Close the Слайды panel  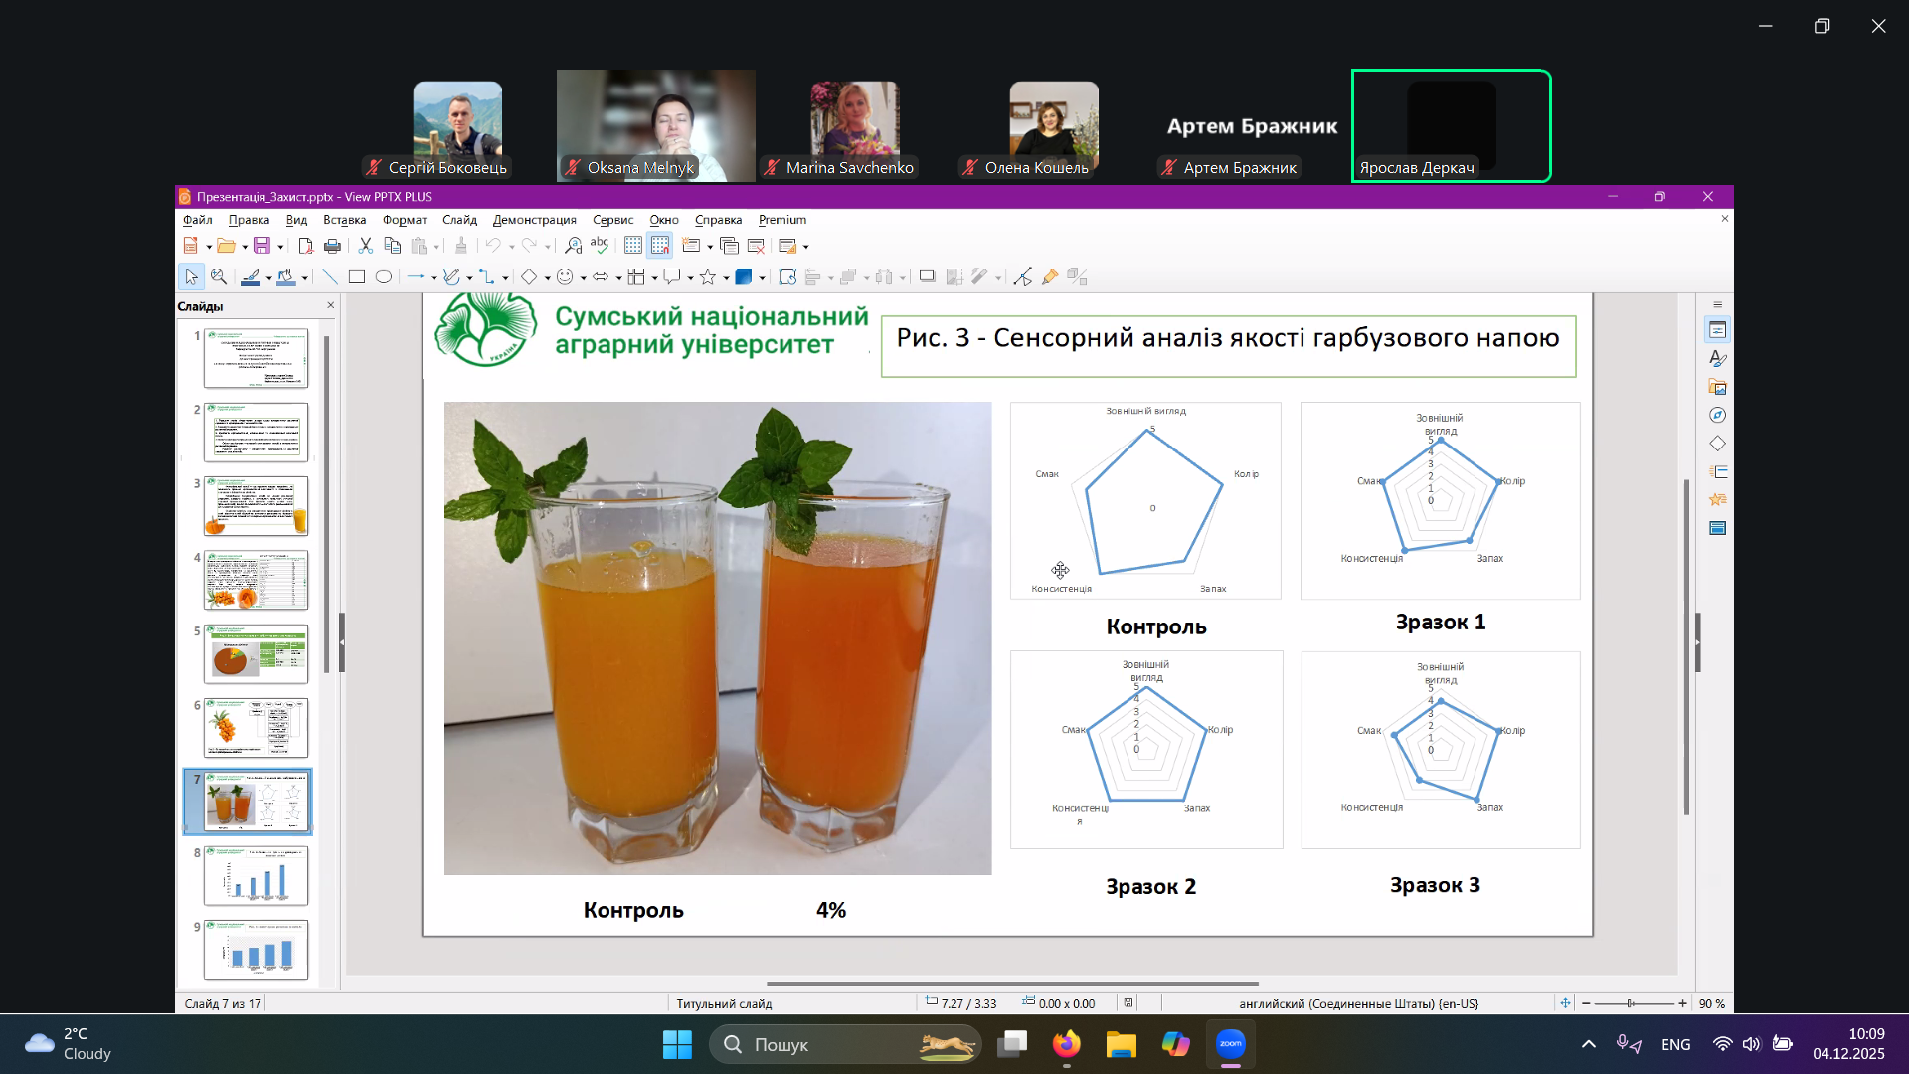(x=331, y=305)
